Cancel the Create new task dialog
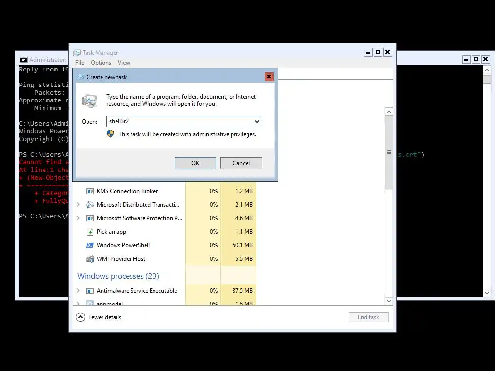The image size is (495, 371). coord(241,163)
